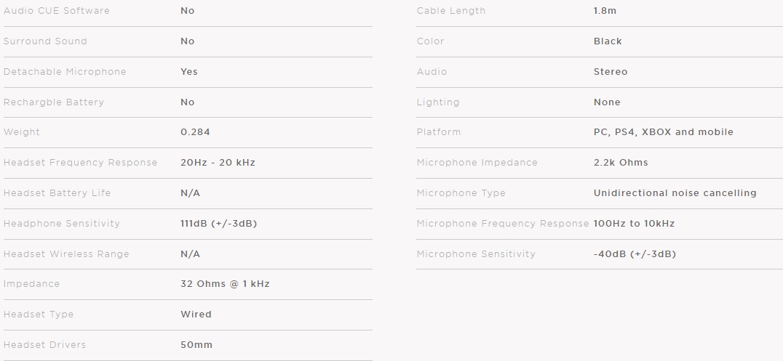Click the Headset Wireless Range label
This screenshot has height=361, width=783.
66,254
